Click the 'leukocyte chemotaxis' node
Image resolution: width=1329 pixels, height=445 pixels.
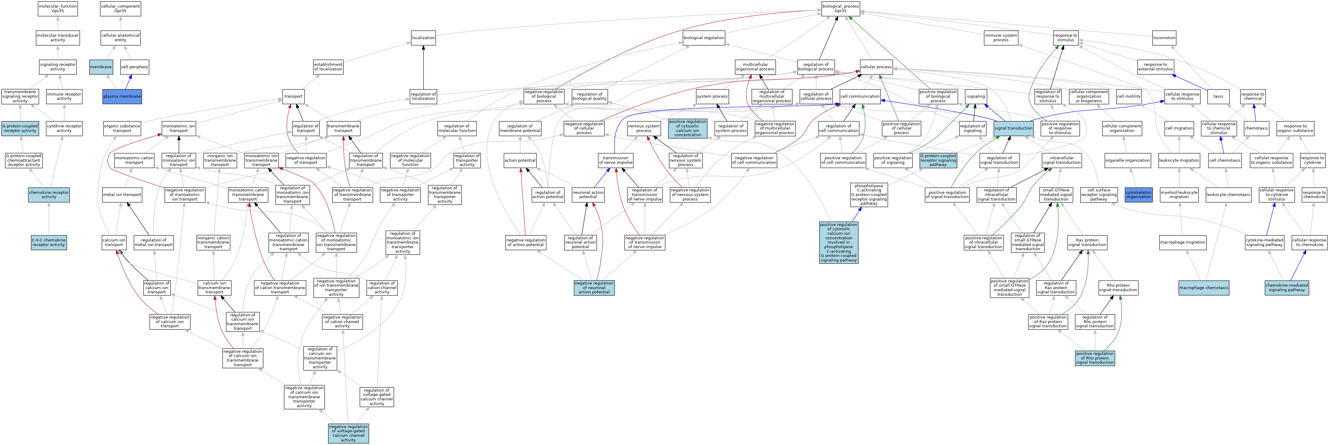[1228, 194]
